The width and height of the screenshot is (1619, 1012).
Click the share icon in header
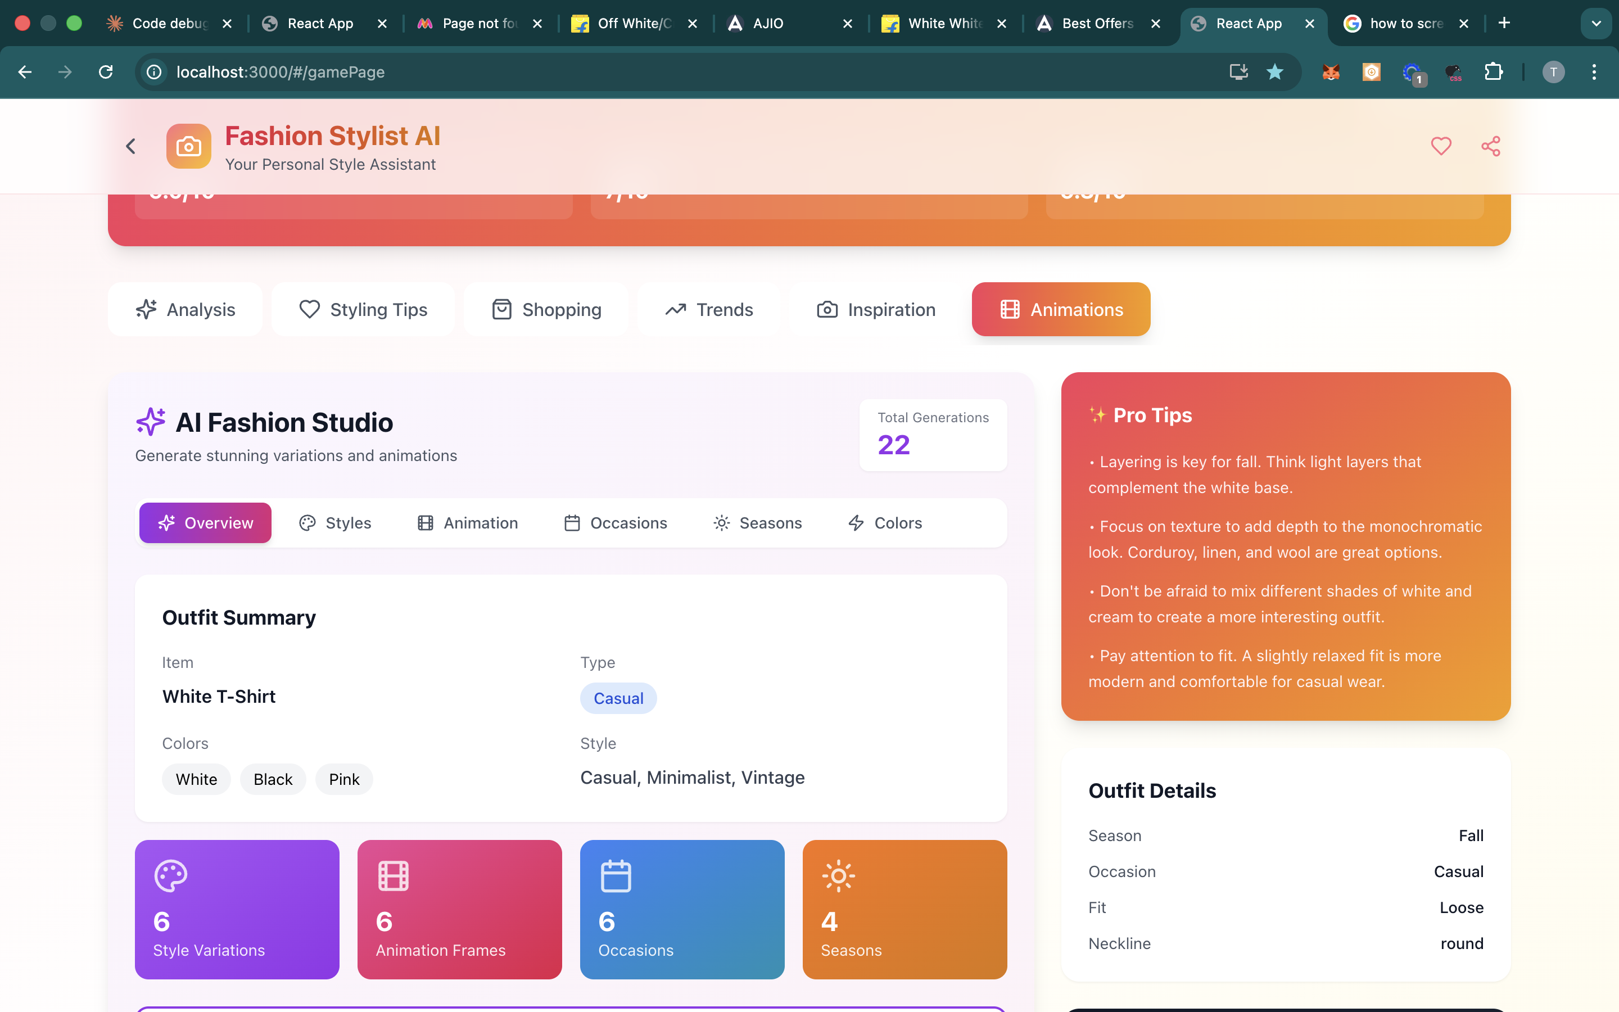[1490, 146]
